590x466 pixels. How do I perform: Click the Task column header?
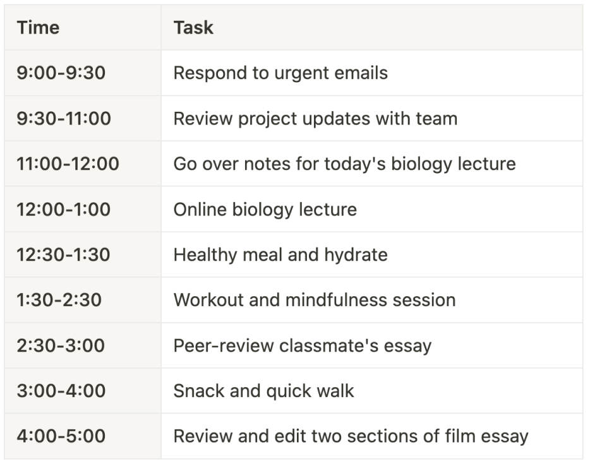tap(193, 28)
